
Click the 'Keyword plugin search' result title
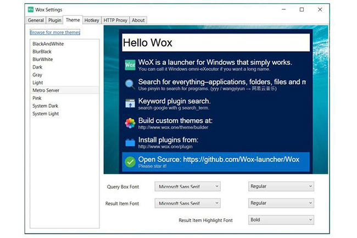175,101
